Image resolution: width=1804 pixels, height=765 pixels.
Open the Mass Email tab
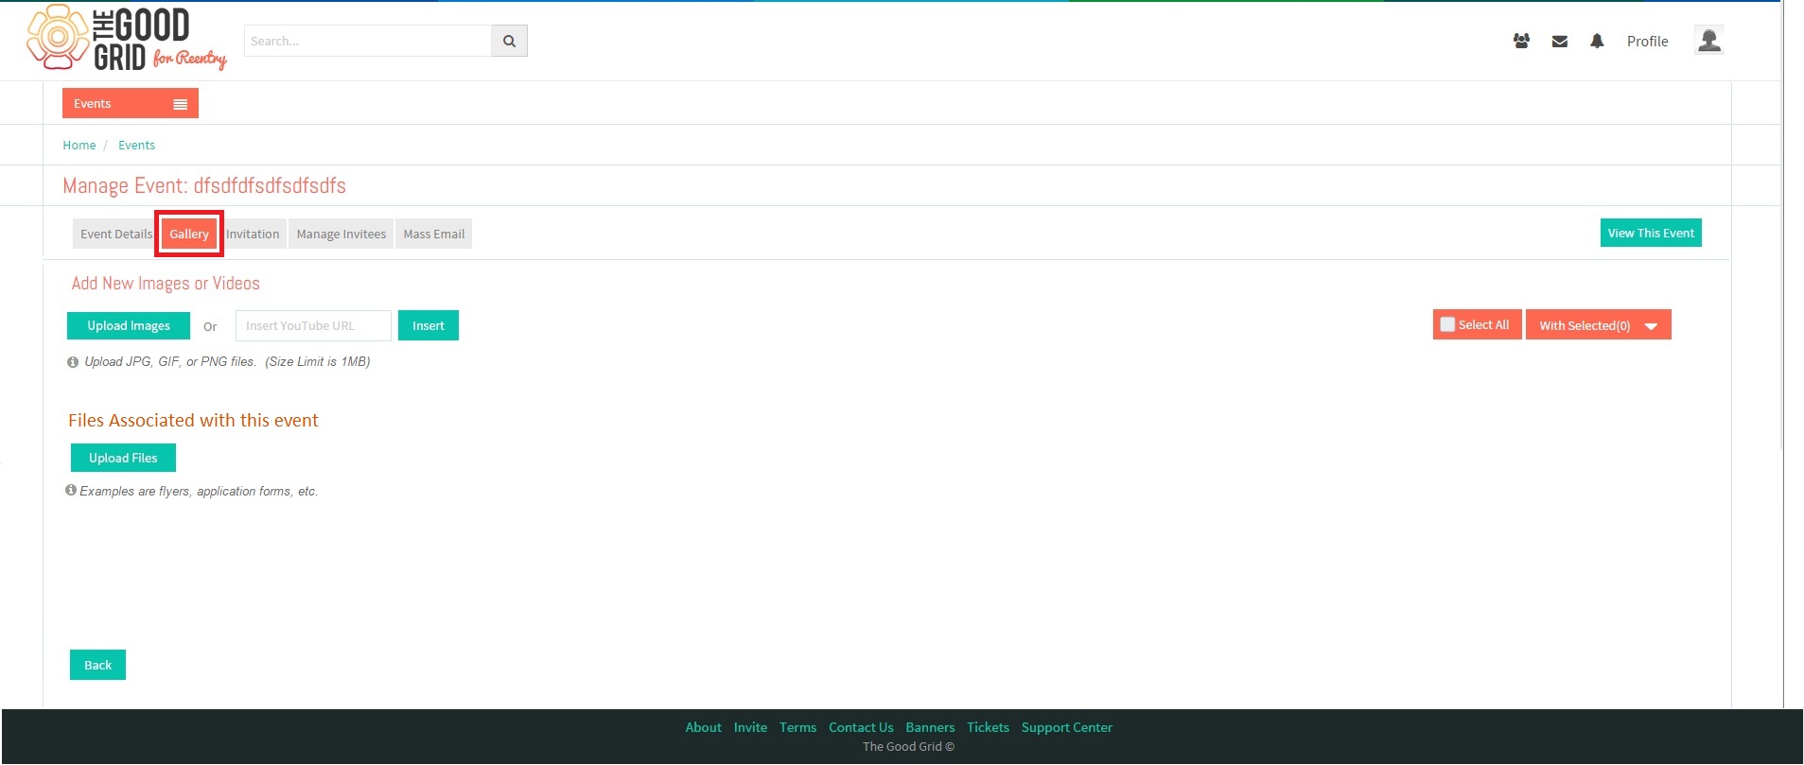pos(434,234)
